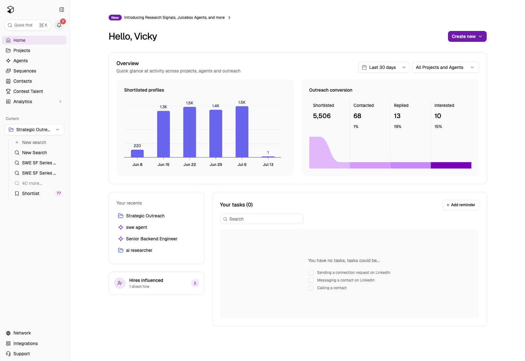Click the Jul 6 bar in chart
The image size is (525, 361).
coord(242,132)
